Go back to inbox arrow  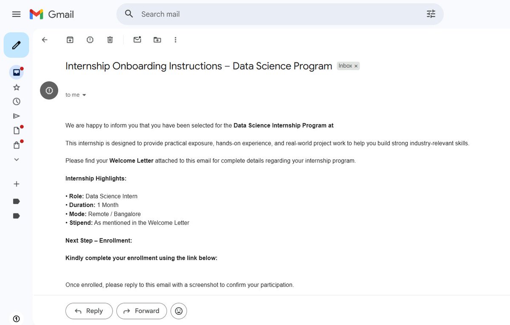(x=45, y=39)
